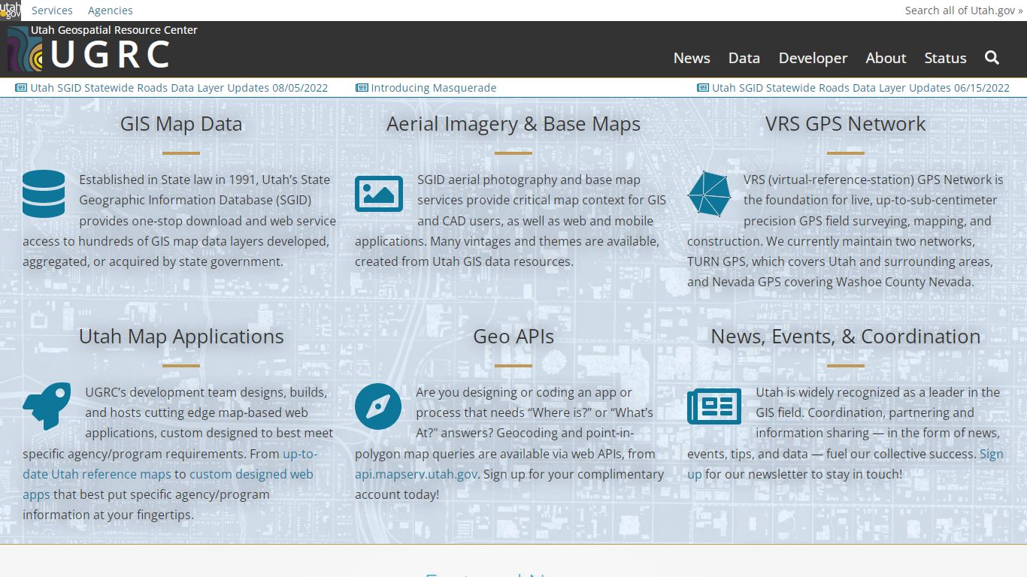Screen dimensions: 1027x577
Task: Click the polygon icon for VRS GPS Network
Action: click(x=709, y=194)
